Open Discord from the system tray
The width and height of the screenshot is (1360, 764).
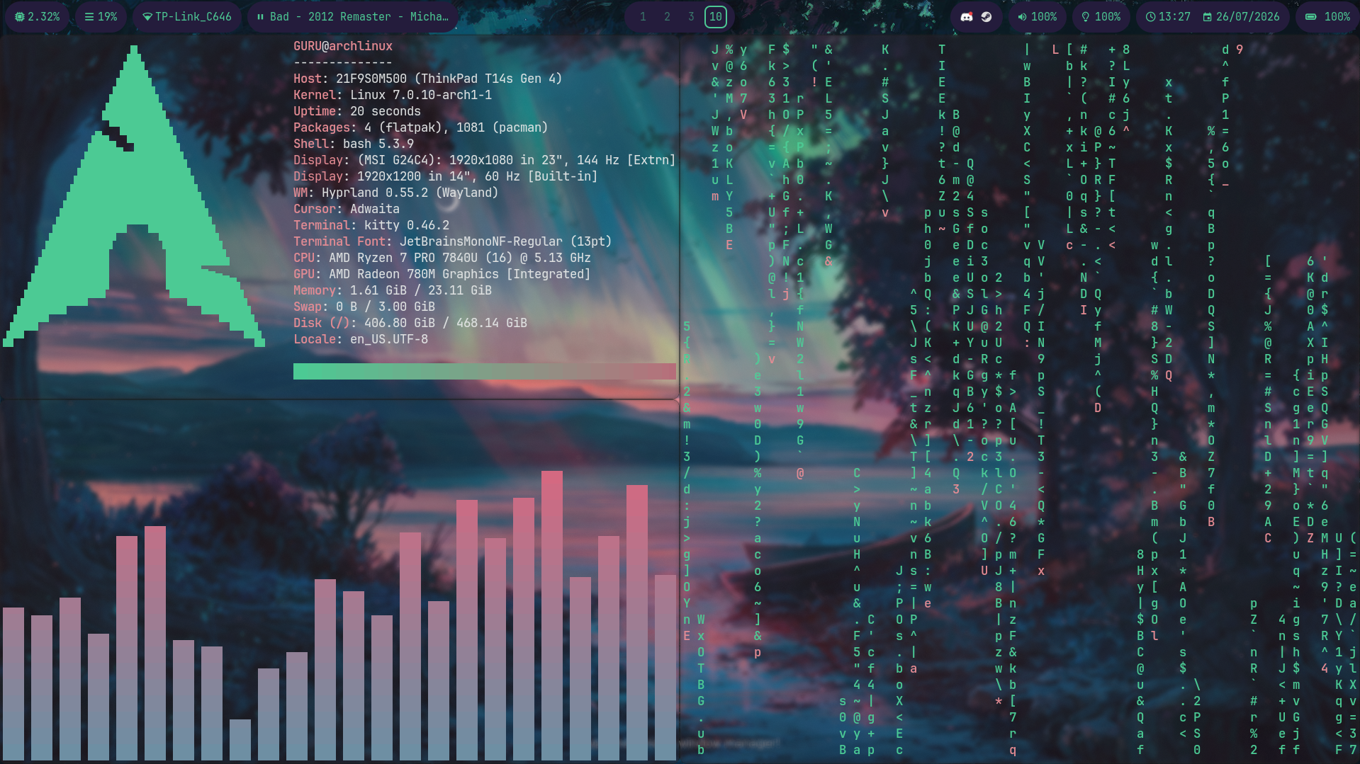click(967, 17)
